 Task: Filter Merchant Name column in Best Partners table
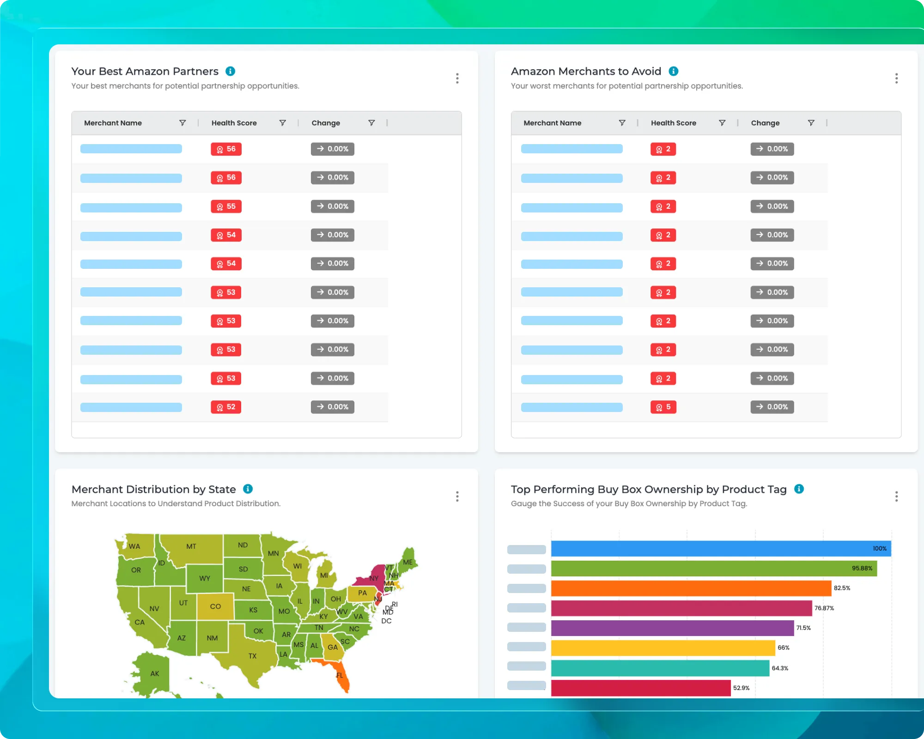tap(182, 123)
